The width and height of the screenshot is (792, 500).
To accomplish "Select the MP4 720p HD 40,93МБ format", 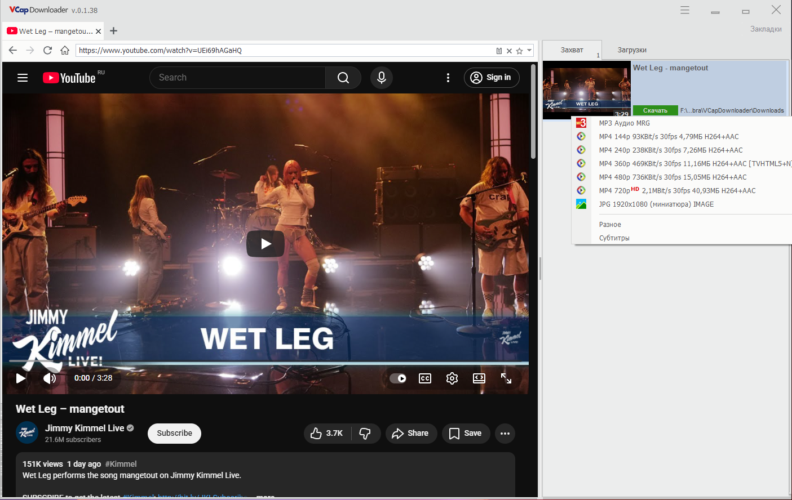I will tap(677, 191).
